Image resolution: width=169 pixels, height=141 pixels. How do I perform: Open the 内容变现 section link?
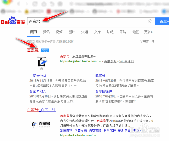(95, 131)
